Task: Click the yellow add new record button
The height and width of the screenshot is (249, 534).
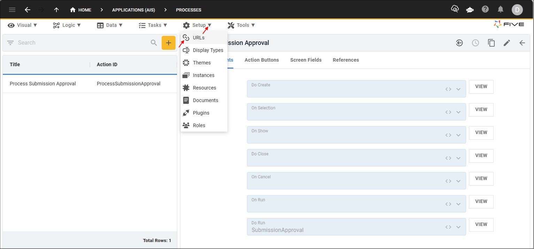Action: coord(168,43)
